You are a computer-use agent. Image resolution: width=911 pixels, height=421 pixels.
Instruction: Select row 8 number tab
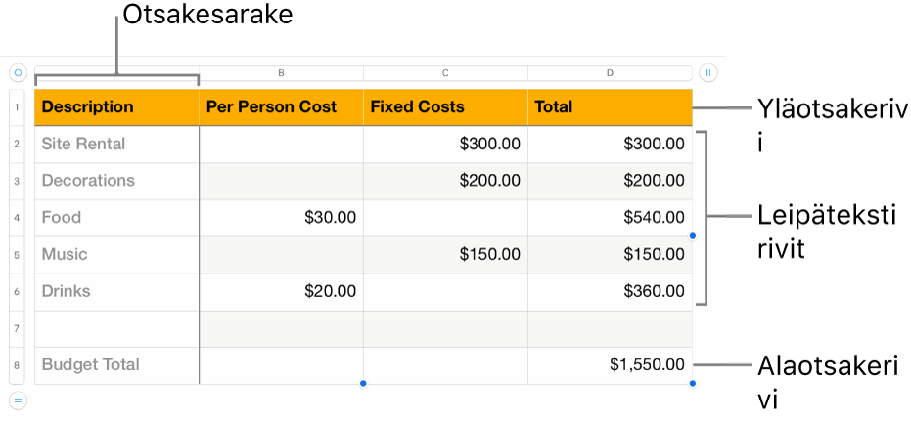point(18,365)
